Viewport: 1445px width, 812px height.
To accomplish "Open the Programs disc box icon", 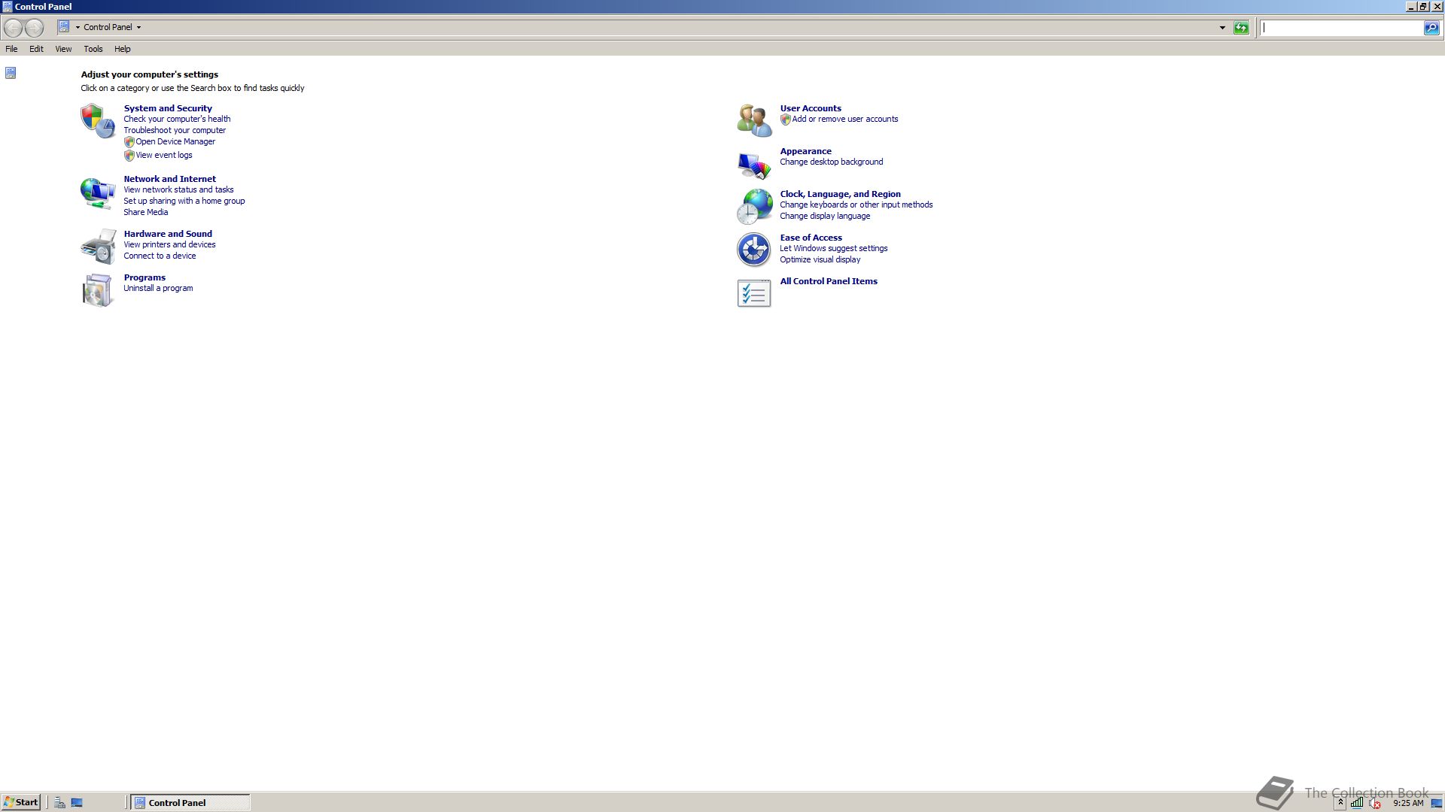I will click(x=98, y=290).
